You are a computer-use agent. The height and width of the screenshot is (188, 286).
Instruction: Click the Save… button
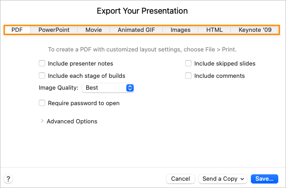(x=265, y=179)
